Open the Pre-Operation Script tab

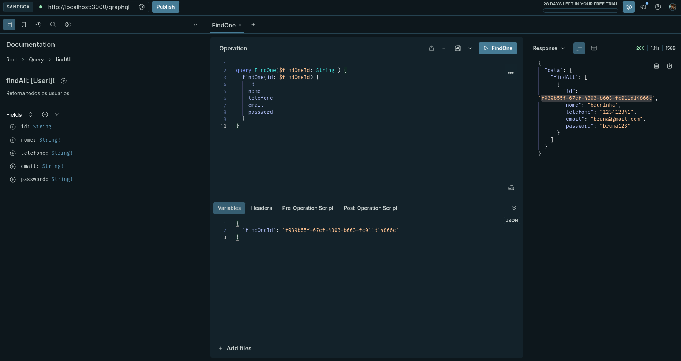(308, 208)
